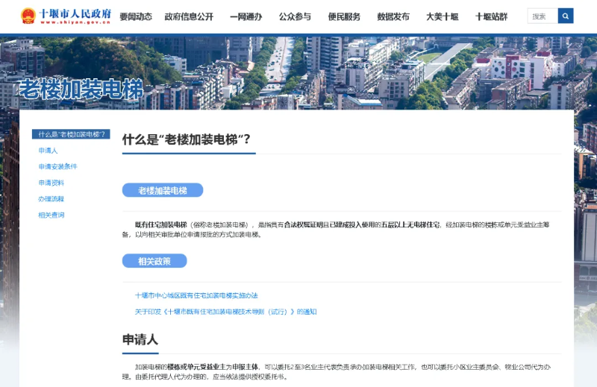Viewport: 597px width, 387px height.
Task: Open the 公众参与 menu
Action: [295, 16]
